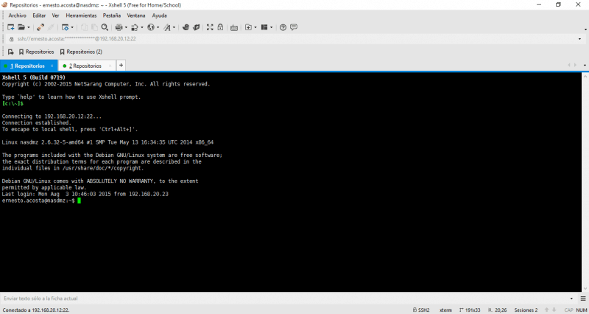The width and height of the screenshot is (589, 314).
Task: Click the SSH2 status bar indicator
Action: tap(421, 310)
